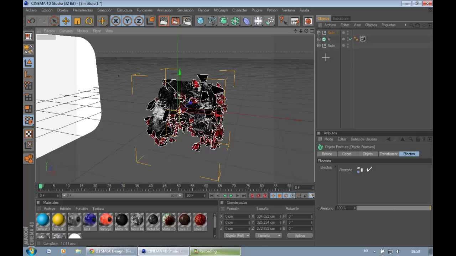
Task: Open the viewport Cámaras menu
Action: [66, 31]
